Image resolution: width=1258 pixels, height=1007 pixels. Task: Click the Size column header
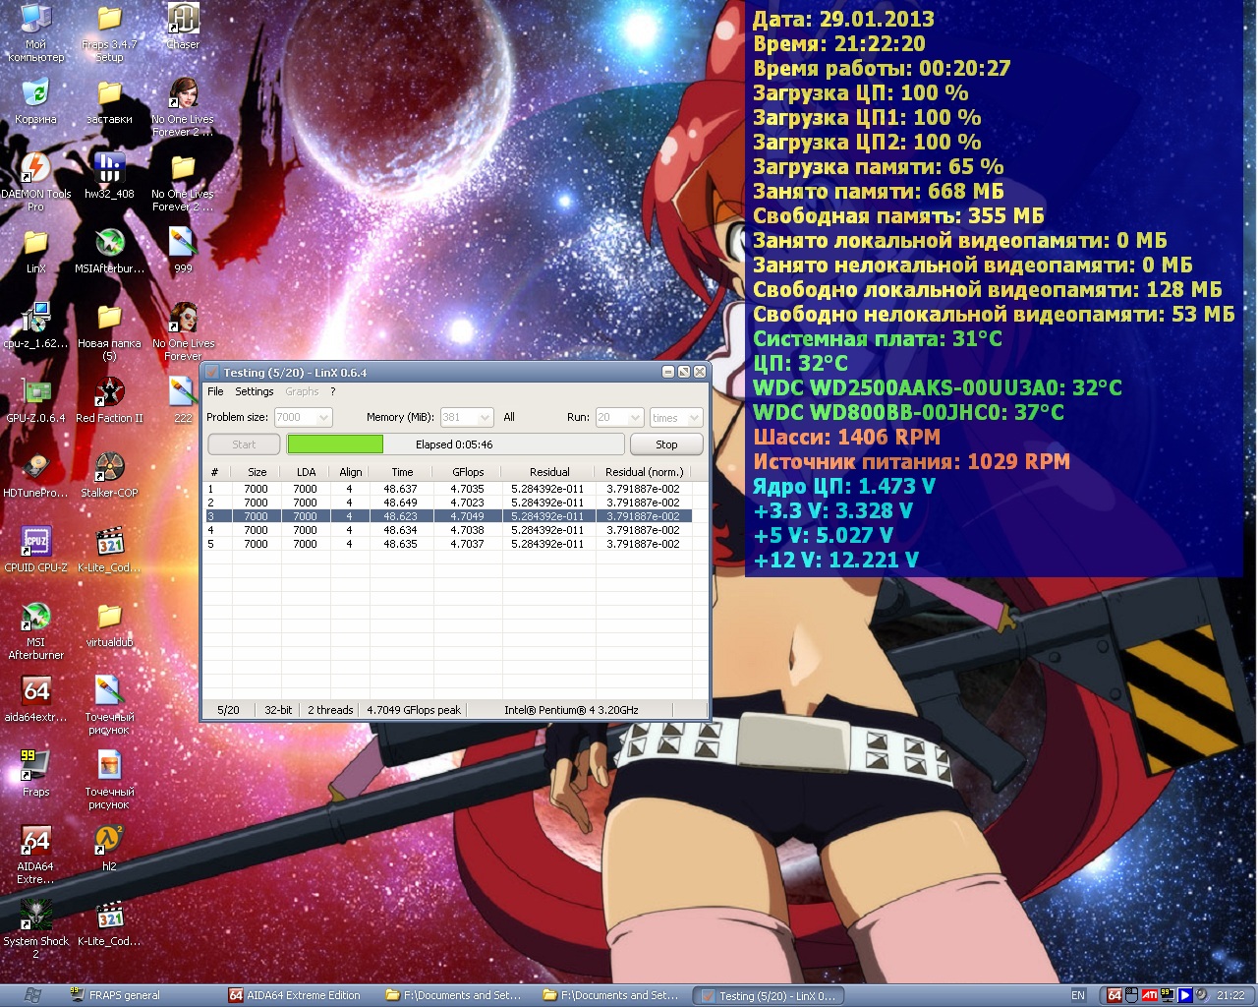257,472
